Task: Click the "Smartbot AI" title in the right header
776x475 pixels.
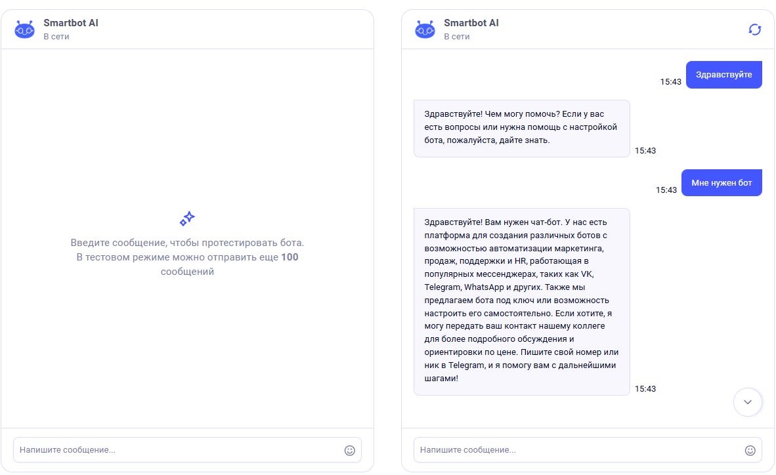Action: [x=471, y=23]
